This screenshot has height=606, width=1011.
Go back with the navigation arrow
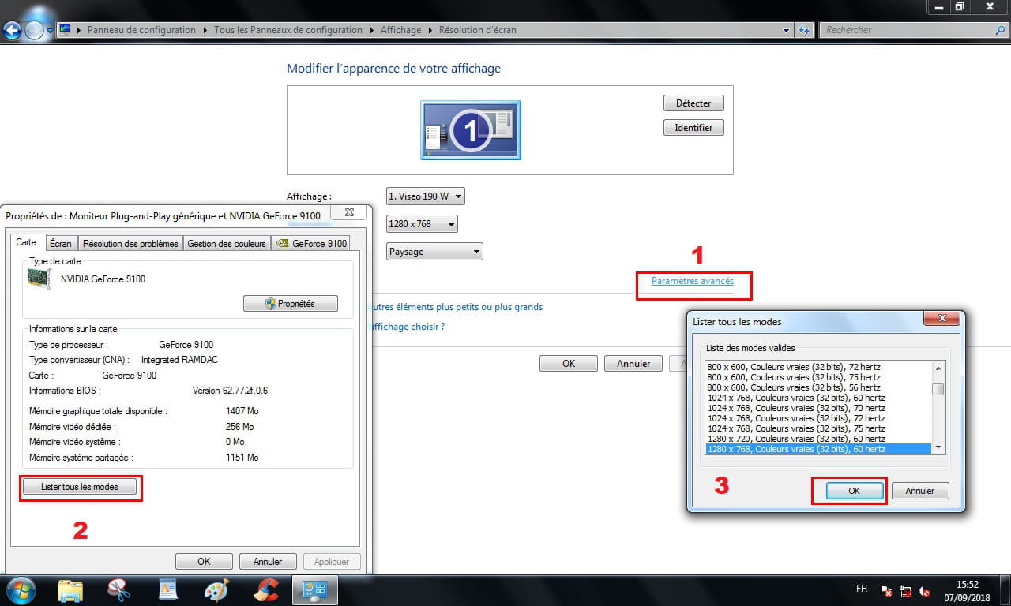12,30
